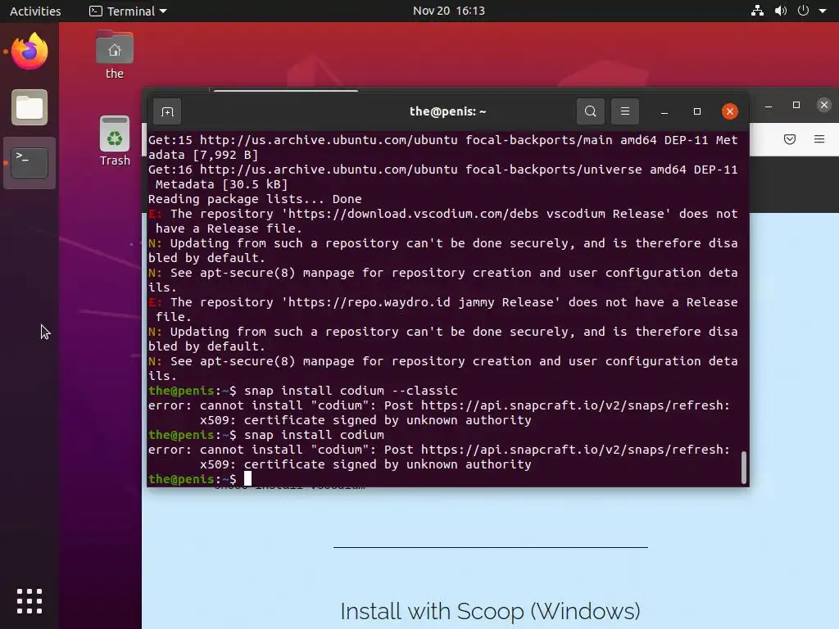Click the volume icon in top bar
The width and height of the screenshot is (839, 629).
tap(780, 11)
